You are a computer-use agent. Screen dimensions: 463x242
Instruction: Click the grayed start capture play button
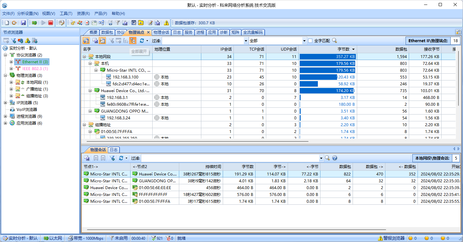[x=44, y=23]
